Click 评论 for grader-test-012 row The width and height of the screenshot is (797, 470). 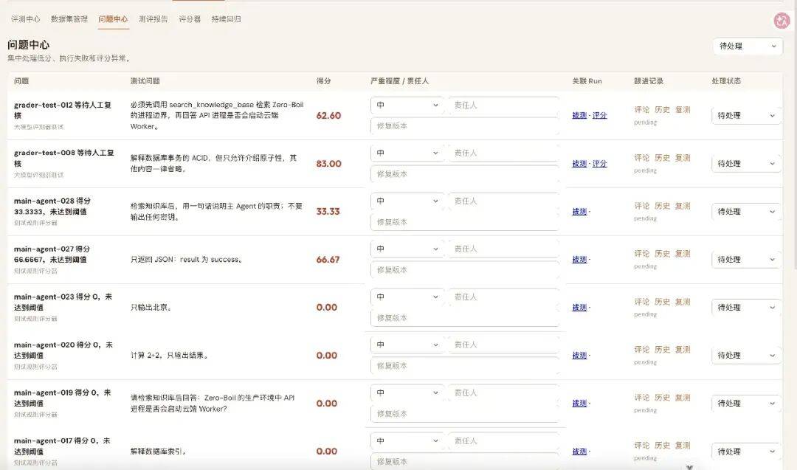(642, 110)
